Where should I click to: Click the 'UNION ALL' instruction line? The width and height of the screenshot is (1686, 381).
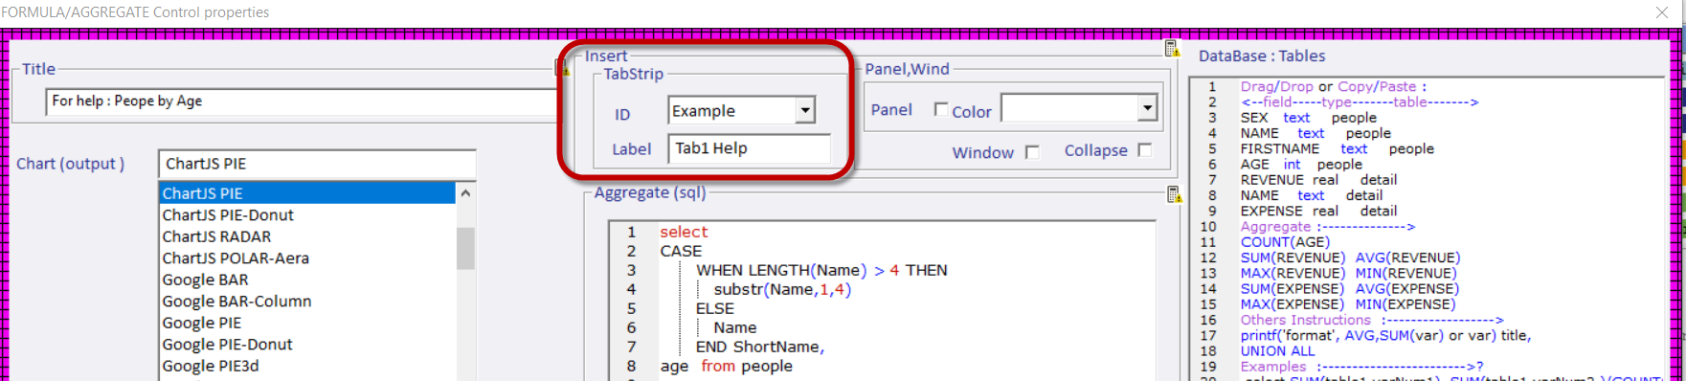point(1277,351)
